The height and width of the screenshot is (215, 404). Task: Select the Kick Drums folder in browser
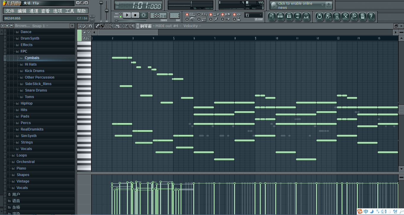34,71
